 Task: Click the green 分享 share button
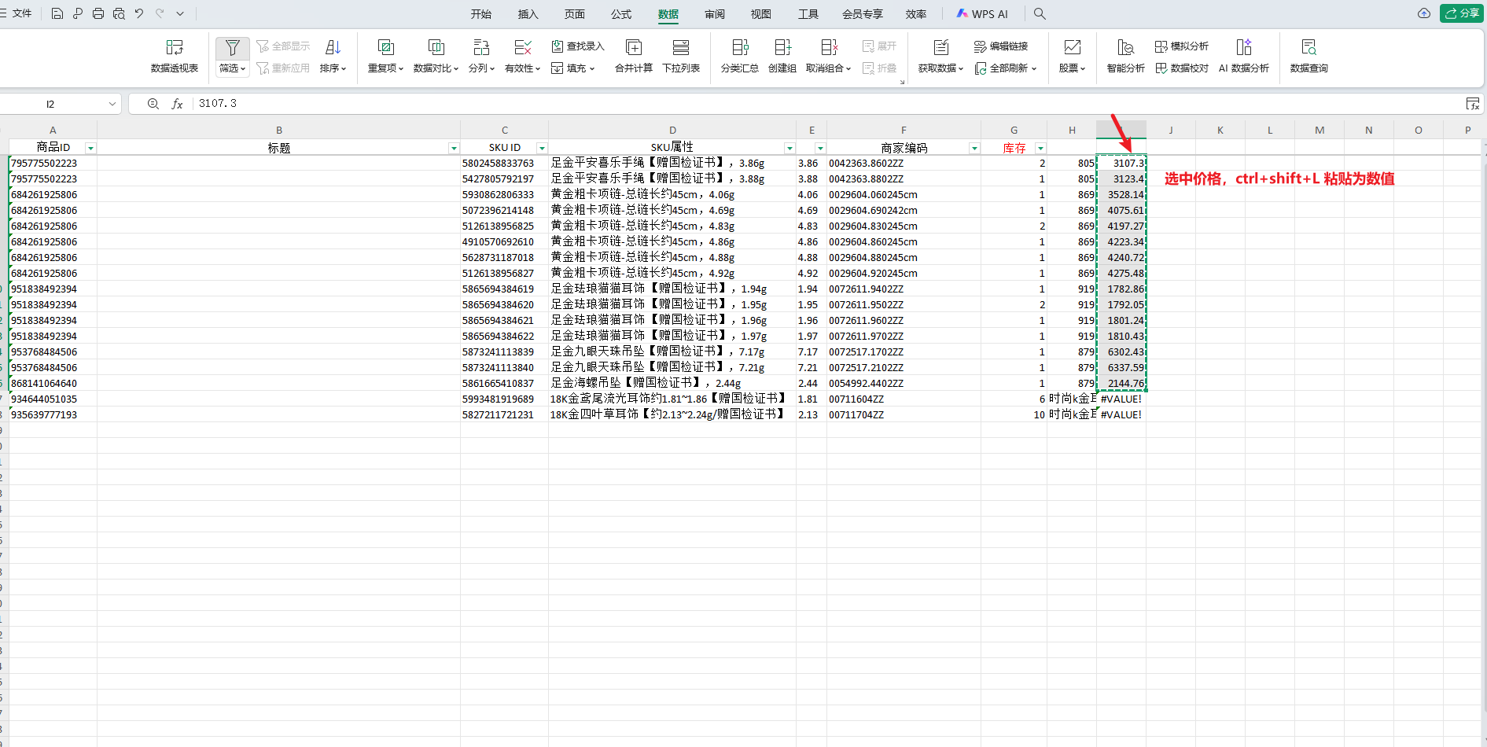pyautogui.click(x=1461, y=13)
